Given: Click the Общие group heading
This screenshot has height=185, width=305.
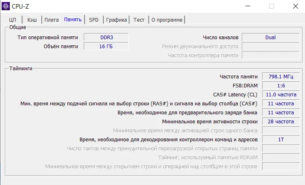Looking at the screenshot, I should [18, 27].
